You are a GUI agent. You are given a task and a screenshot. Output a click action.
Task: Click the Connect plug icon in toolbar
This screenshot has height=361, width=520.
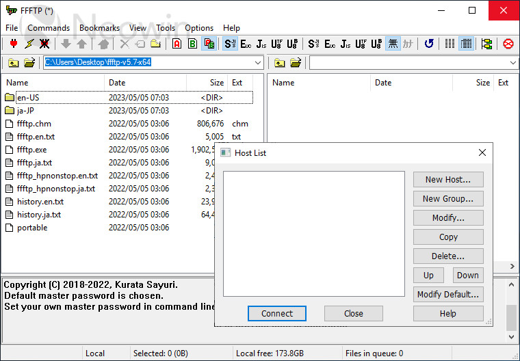pyautogui.click(x=14, y=44)
